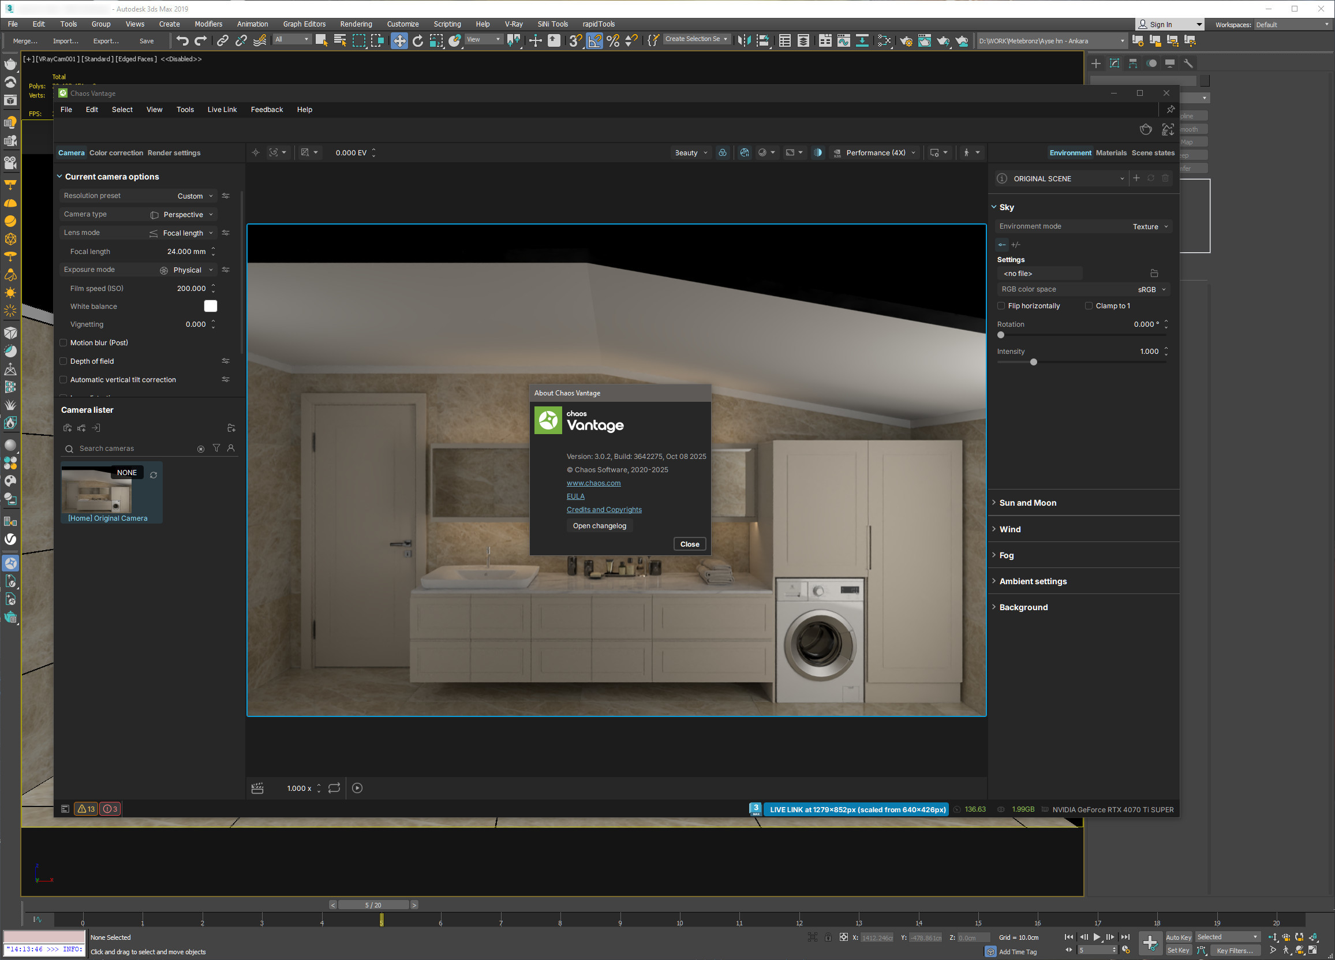This screenshot has height=960, width=1335.
Task: Toggle the loop playback icon
Action: click(x=334, y=788)
